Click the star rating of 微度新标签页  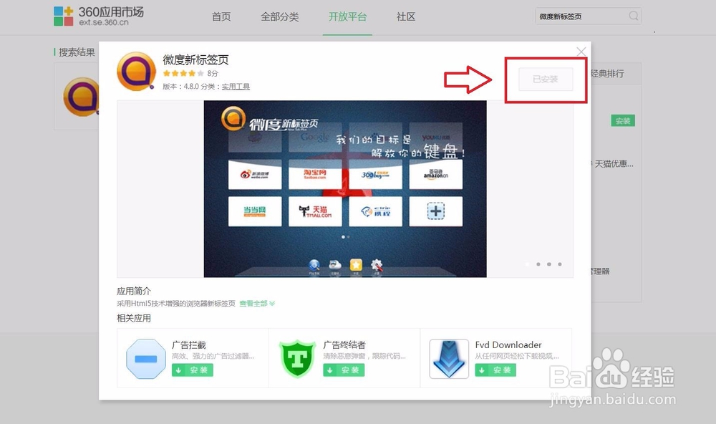pyautogui.click(x=183, y=73)
